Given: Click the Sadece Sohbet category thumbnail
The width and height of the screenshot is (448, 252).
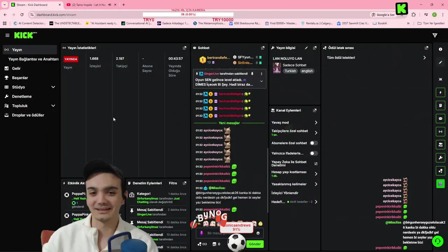Looking at the screenshot, I should point(277,68).
